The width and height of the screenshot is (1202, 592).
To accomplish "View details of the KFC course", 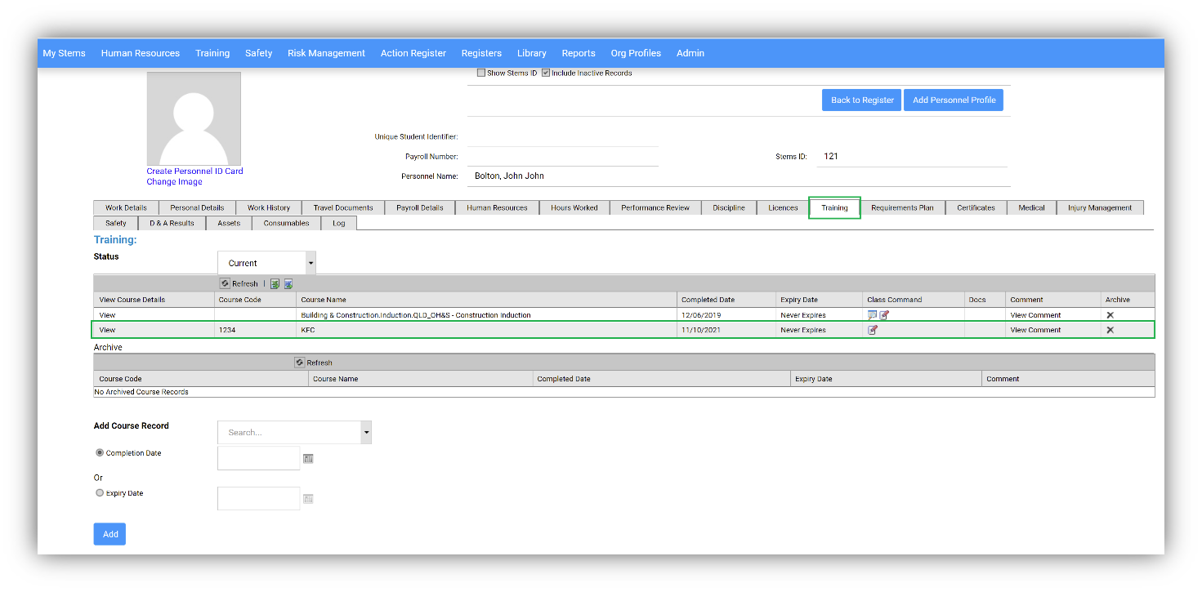I will tap(107, 330).
